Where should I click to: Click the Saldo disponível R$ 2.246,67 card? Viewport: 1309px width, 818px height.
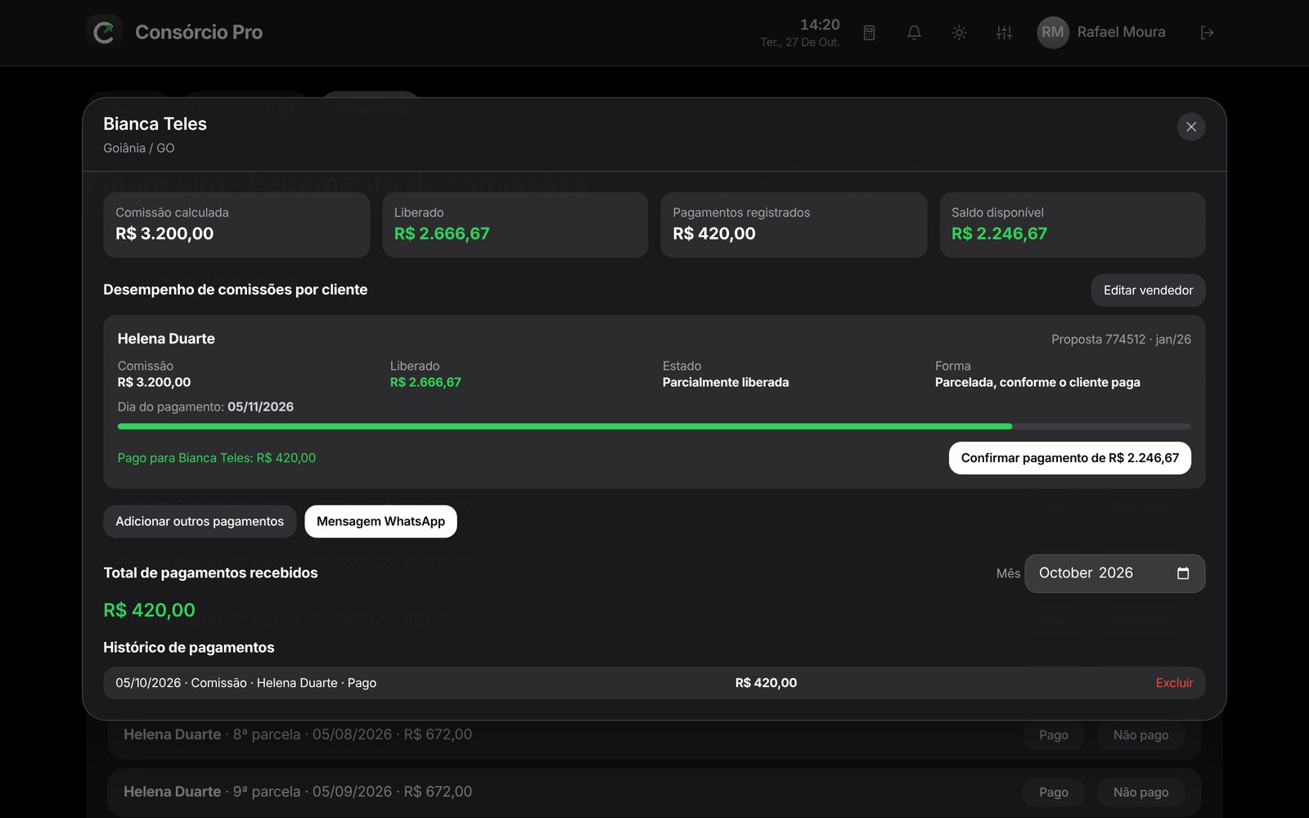pyautogui.click(x=1073, y=225)
